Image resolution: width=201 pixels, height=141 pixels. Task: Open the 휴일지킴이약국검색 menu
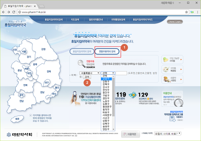pyautogui.click(x=54, y=20)
